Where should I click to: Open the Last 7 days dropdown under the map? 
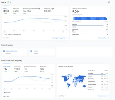tap(62, 96)
